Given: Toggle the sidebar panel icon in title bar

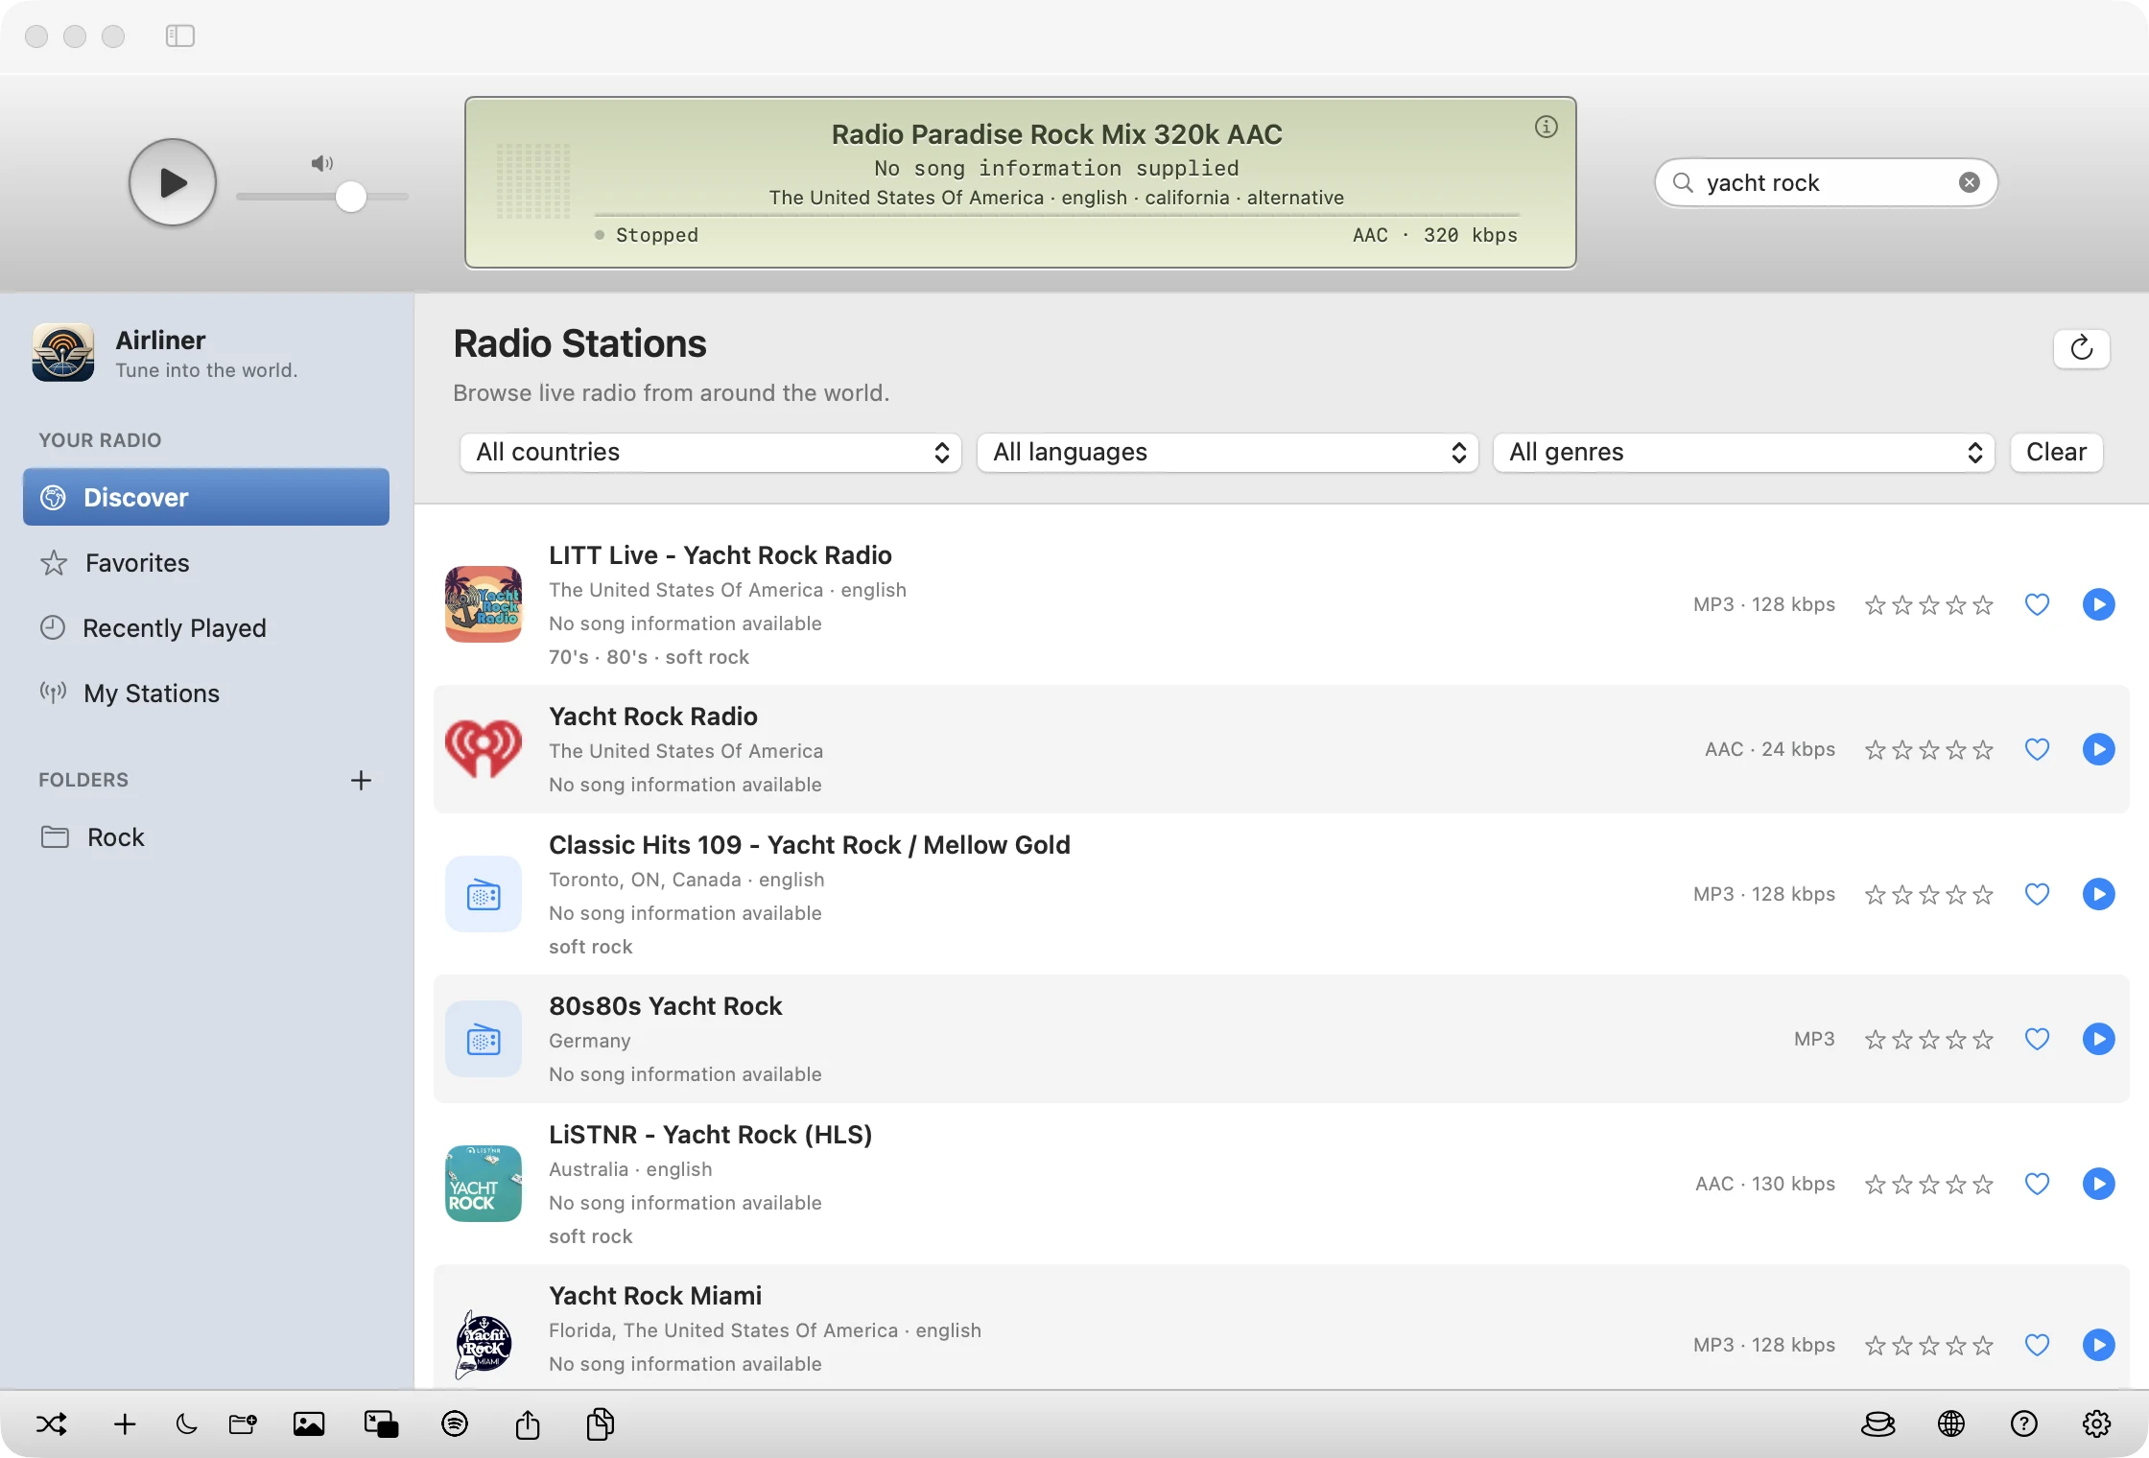Looking at the screenshot, I should [180, 36].
